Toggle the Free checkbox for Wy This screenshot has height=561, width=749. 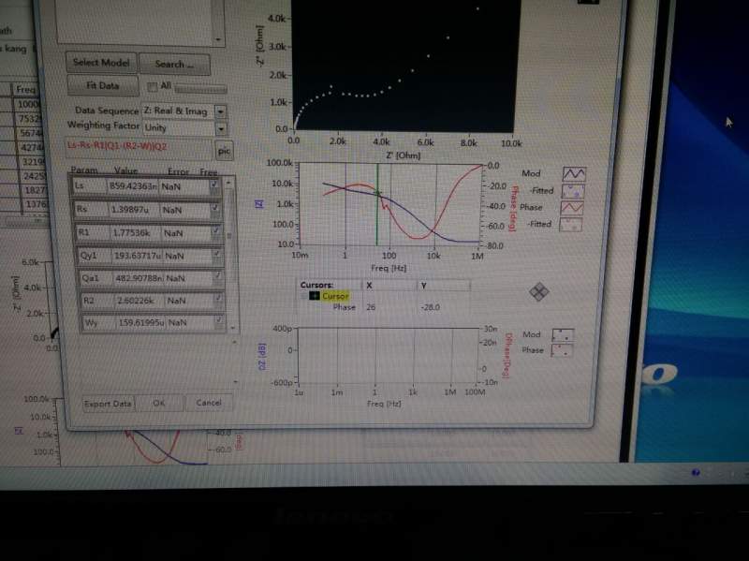pos(219,320)
